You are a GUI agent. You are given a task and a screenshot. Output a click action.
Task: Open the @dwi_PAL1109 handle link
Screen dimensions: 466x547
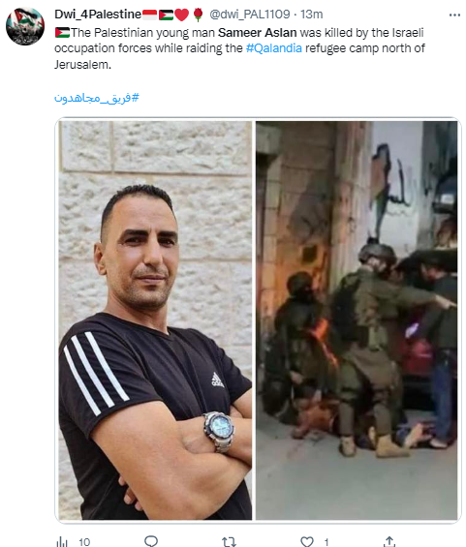point(249,15)
